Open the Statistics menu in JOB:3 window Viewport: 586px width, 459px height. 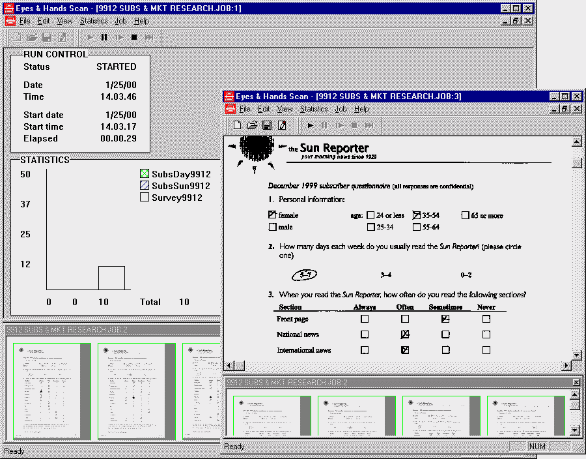coord(314,109)
